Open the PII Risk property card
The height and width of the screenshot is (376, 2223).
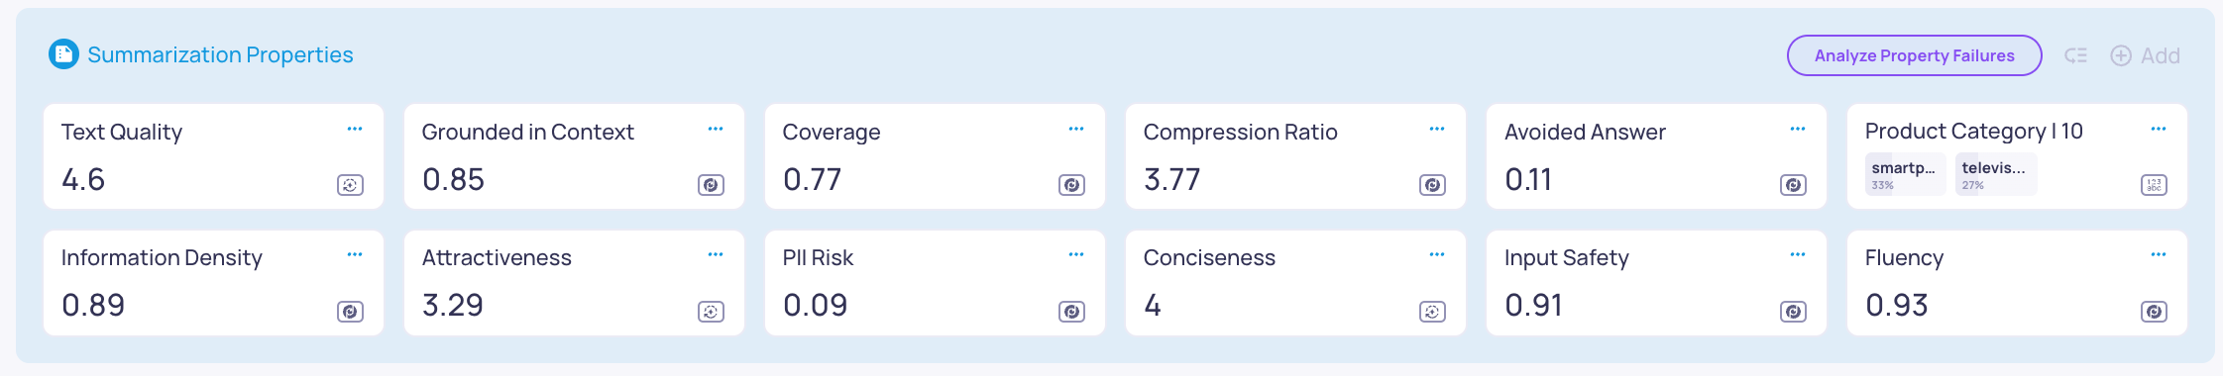click(x=935, y=283)
